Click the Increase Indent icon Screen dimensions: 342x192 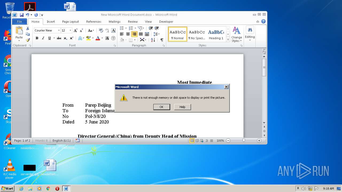point(157,28)
